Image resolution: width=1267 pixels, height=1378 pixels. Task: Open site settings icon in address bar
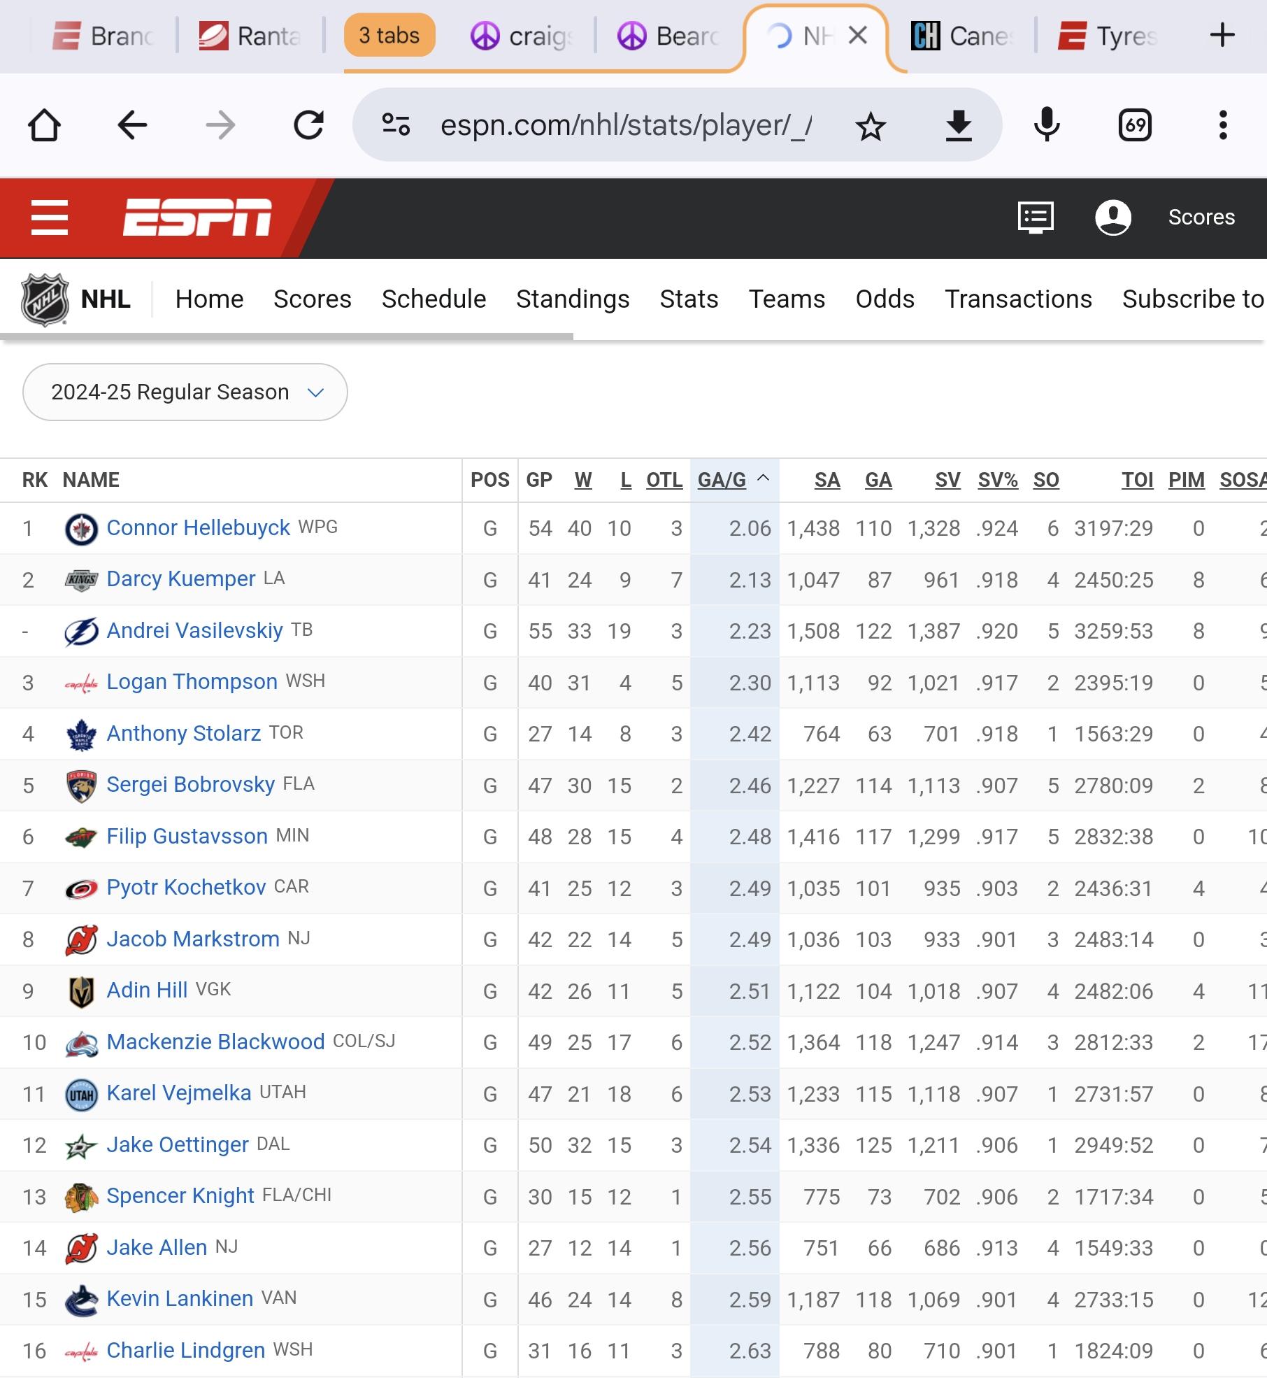coord(396,125)
